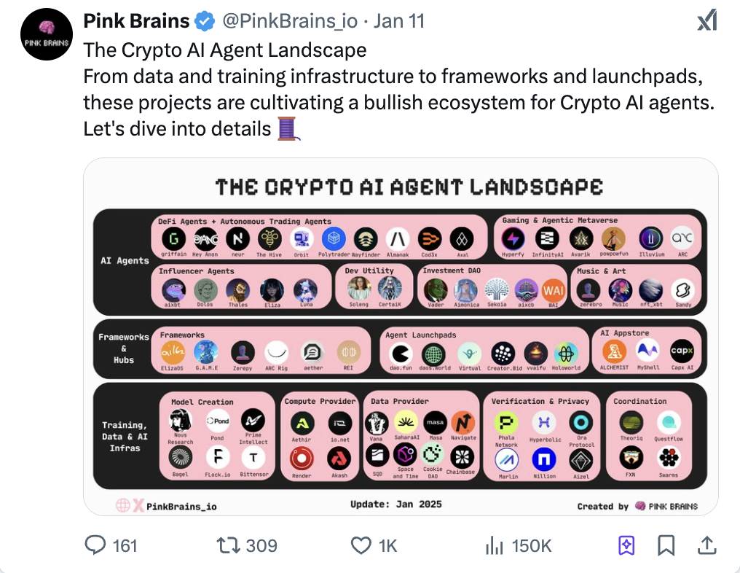
Task: Click the ElizaOS logo under Frameworks
Action: (x=173, y=353)
